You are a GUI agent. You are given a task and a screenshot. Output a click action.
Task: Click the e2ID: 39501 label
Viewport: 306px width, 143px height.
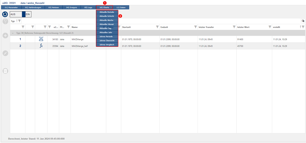(x=9, y=3)
